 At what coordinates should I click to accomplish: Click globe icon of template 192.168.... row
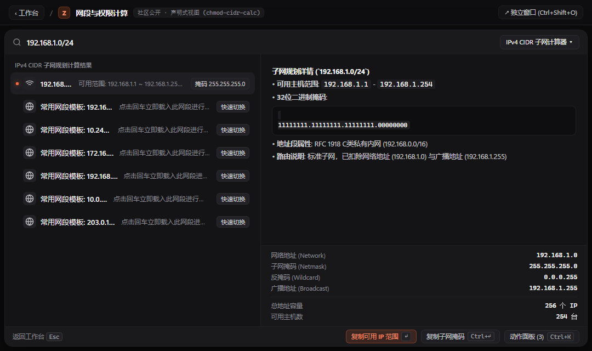(30, 175)
